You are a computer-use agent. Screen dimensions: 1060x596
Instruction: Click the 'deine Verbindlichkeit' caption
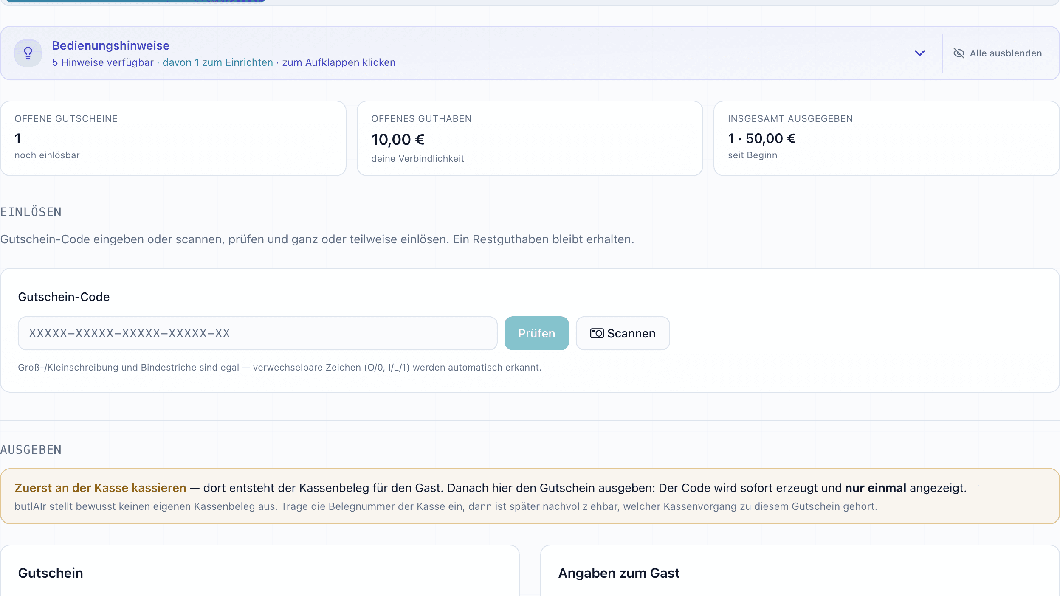[x=417, y=159]
